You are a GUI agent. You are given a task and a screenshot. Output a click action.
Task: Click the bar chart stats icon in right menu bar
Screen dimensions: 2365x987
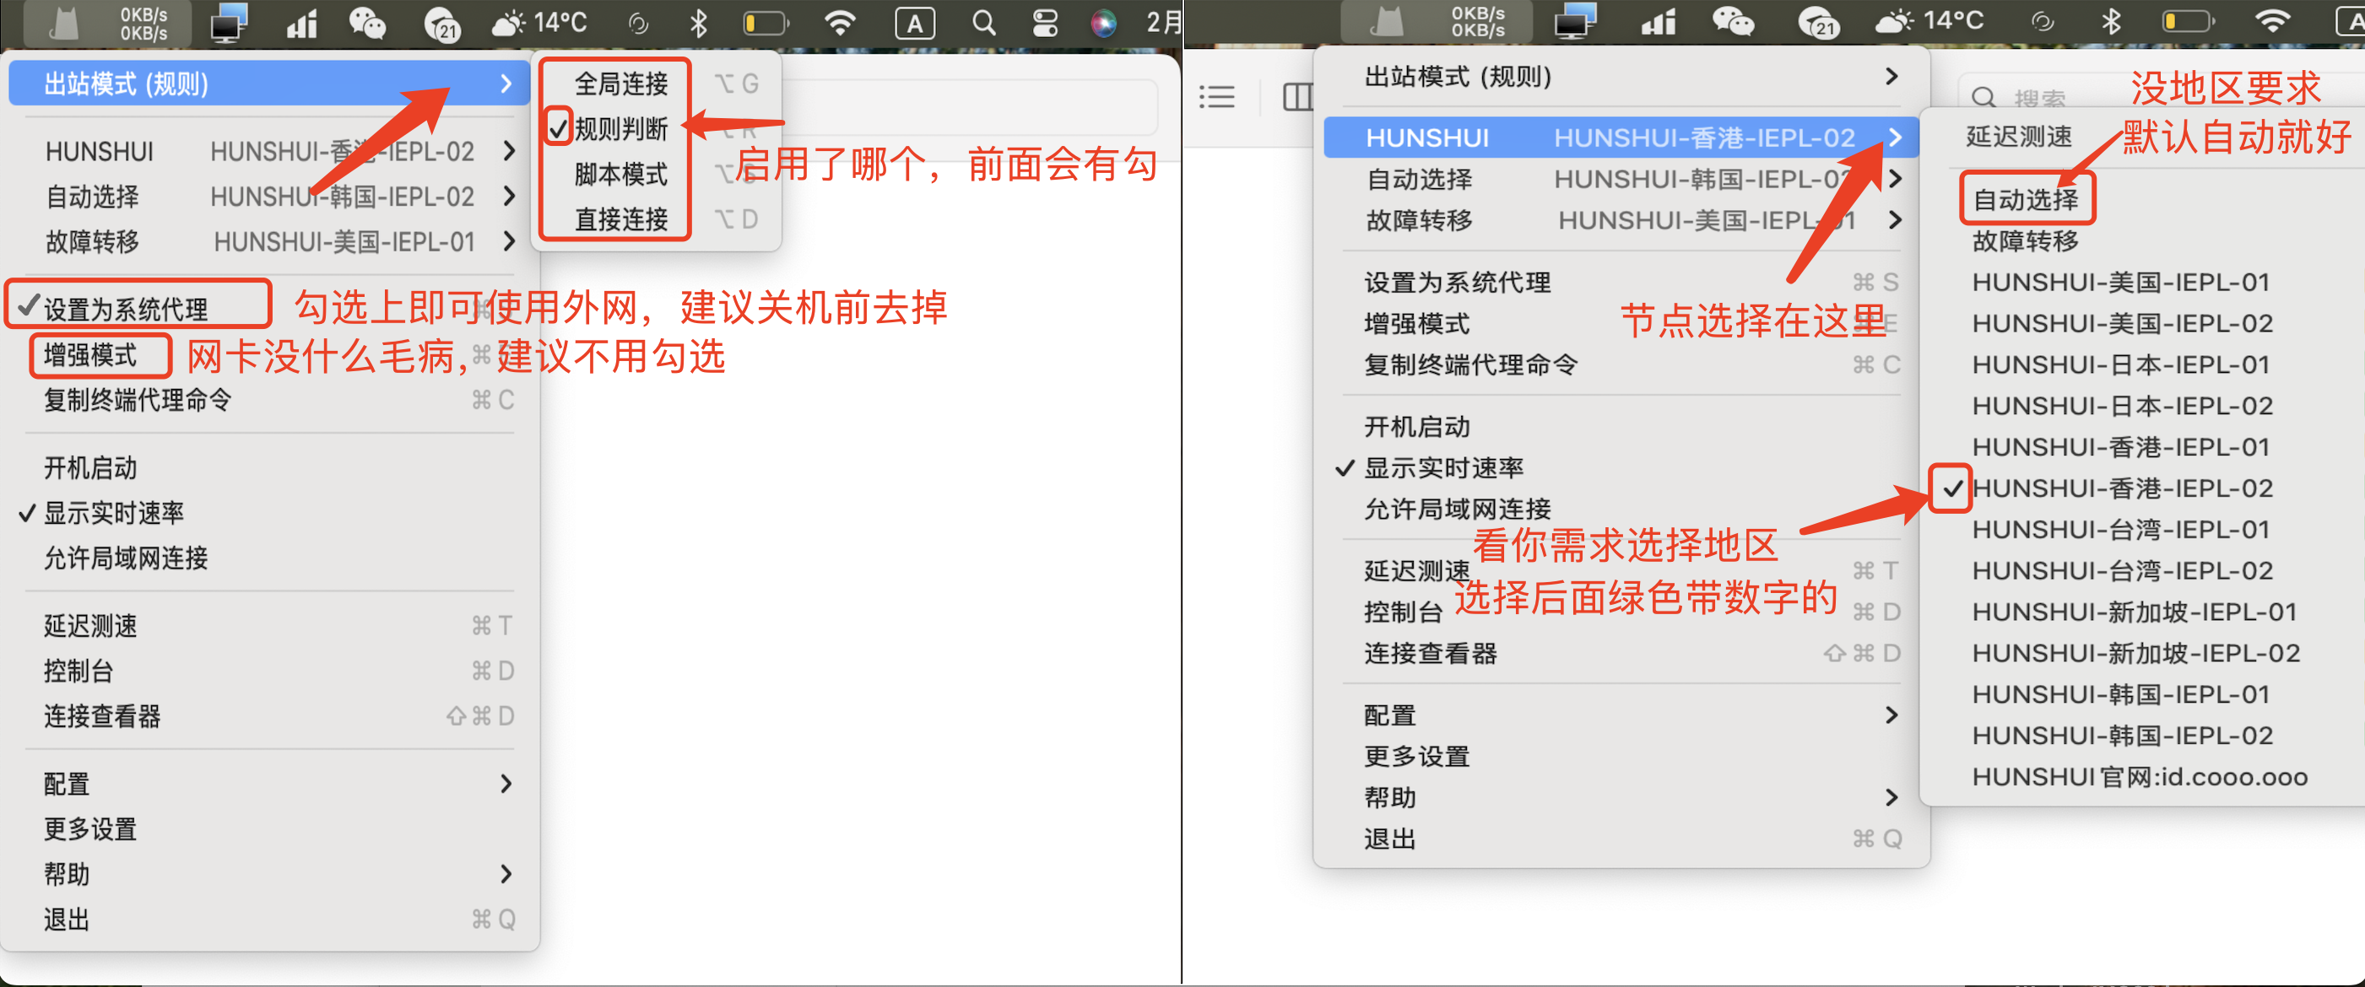[x=1659, y=22]
